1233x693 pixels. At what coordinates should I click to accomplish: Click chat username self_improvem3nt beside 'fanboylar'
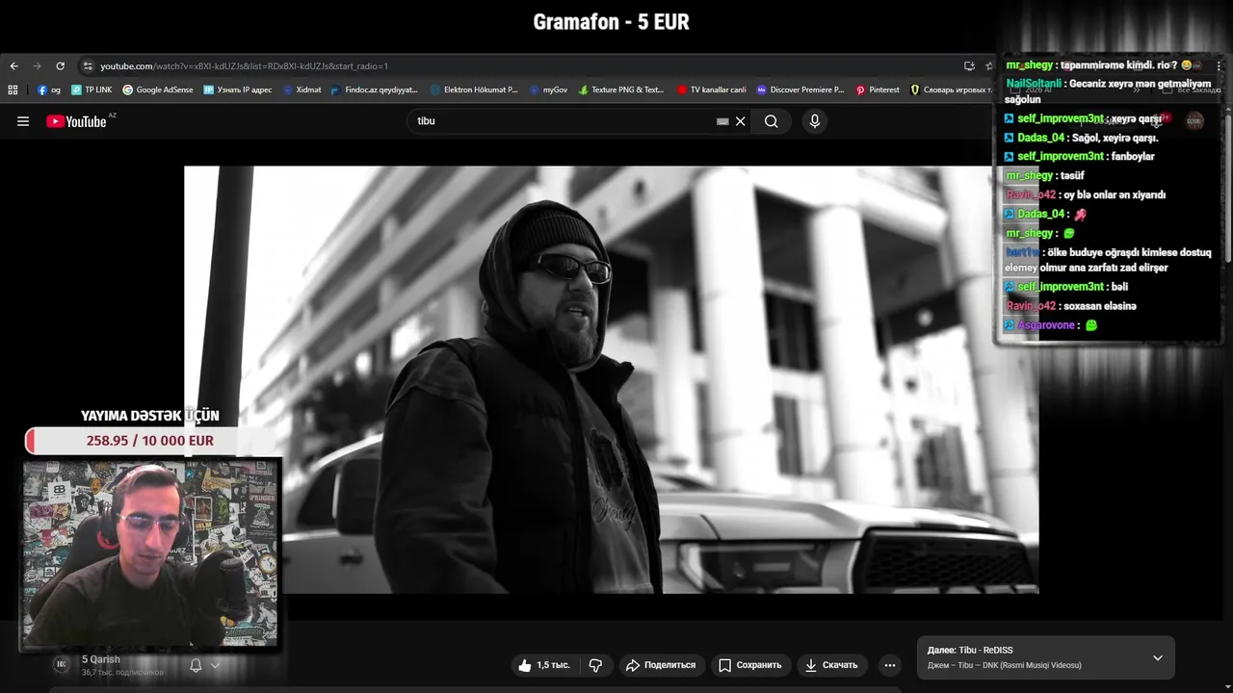point(1061,157)
